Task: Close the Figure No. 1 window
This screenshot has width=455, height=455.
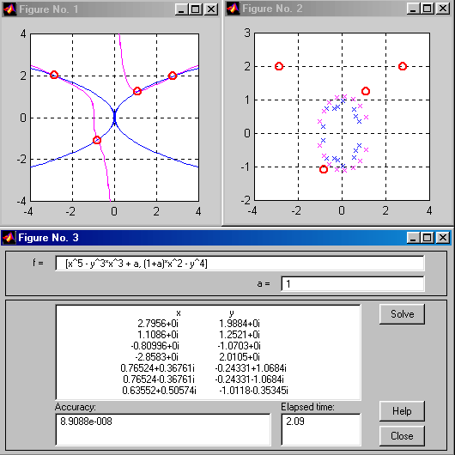Action: (211, 9)
